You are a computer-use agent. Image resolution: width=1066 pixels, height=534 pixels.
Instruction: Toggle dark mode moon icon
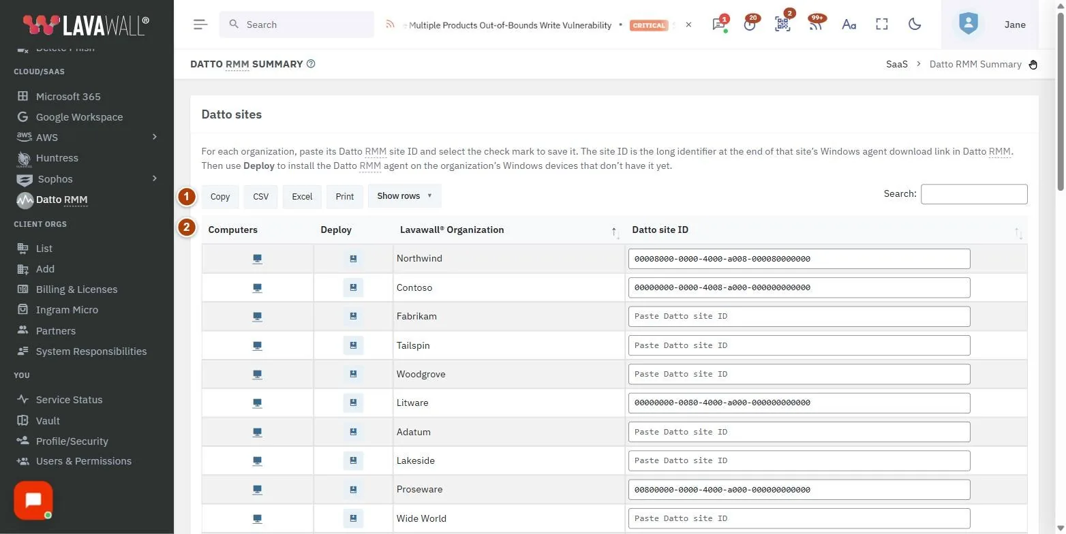tap(915, 25)
